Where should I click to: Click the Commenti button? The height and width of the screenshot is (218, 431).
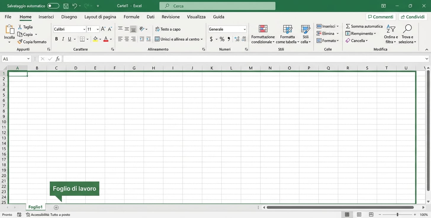pos(381,17)
